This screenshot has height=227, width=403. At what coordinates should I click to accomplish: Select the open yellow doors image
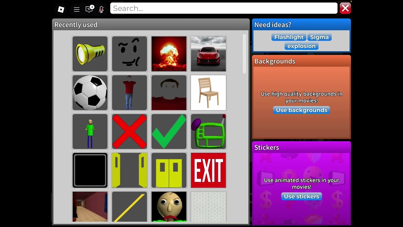coord(129,170)
